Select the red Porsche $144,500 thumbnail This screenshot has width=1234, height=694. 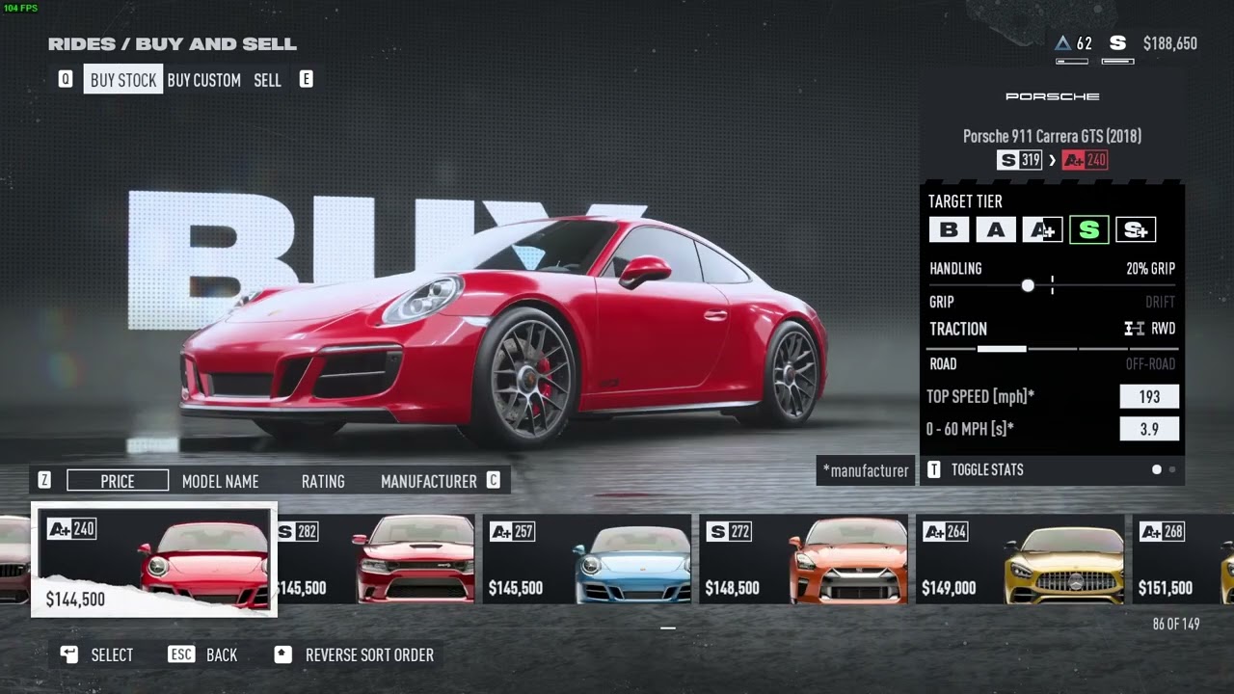[154, 560]
